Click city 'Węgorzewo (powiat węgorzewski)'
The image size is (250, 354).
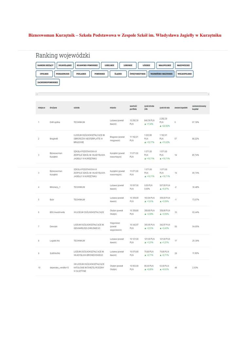[116, 226]
